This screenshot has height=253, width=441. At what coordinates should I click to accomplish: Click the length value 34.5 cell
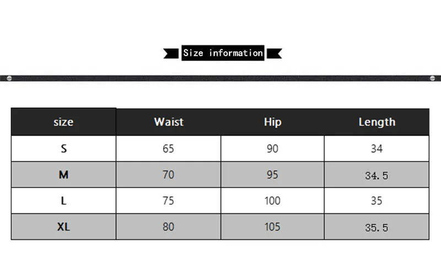(x=377, y=175)
